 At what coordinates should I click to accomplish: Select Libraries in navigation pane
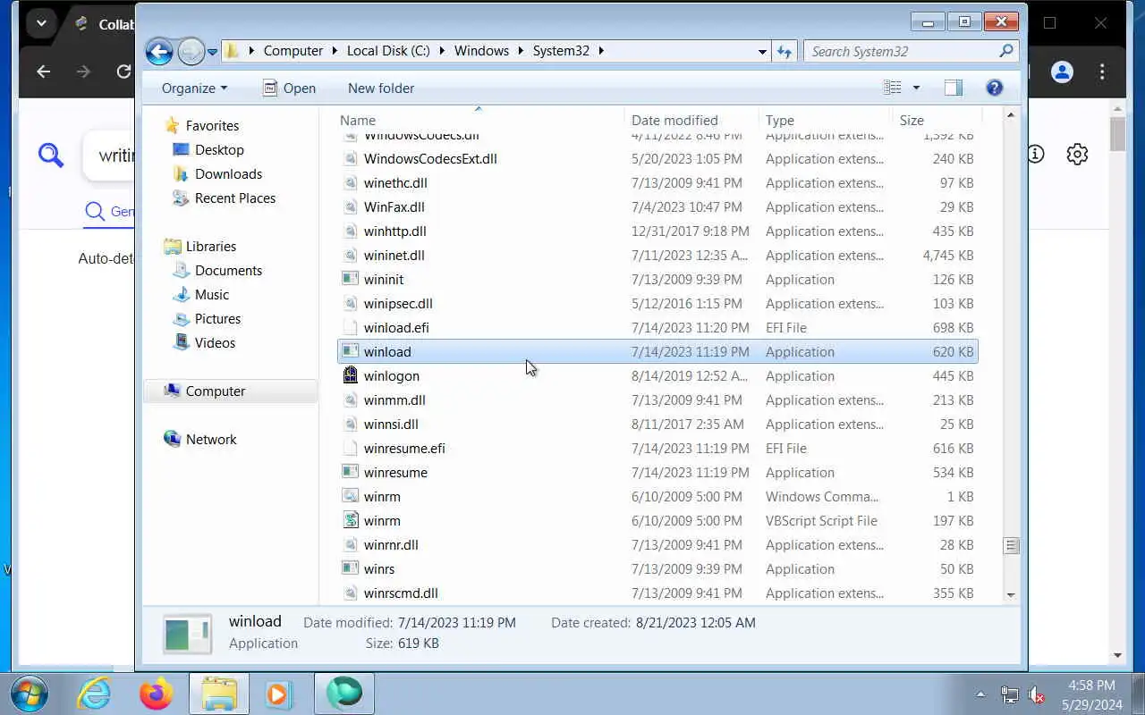pyautogui.click(x=211, y=247)
